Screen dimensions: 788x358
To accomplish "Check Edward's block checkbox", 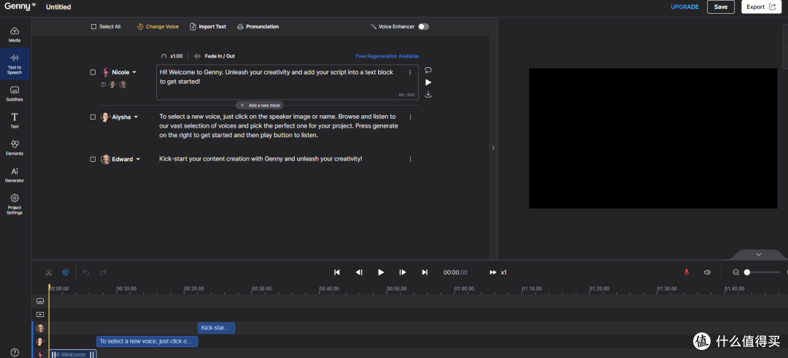I will pos(93,159).
